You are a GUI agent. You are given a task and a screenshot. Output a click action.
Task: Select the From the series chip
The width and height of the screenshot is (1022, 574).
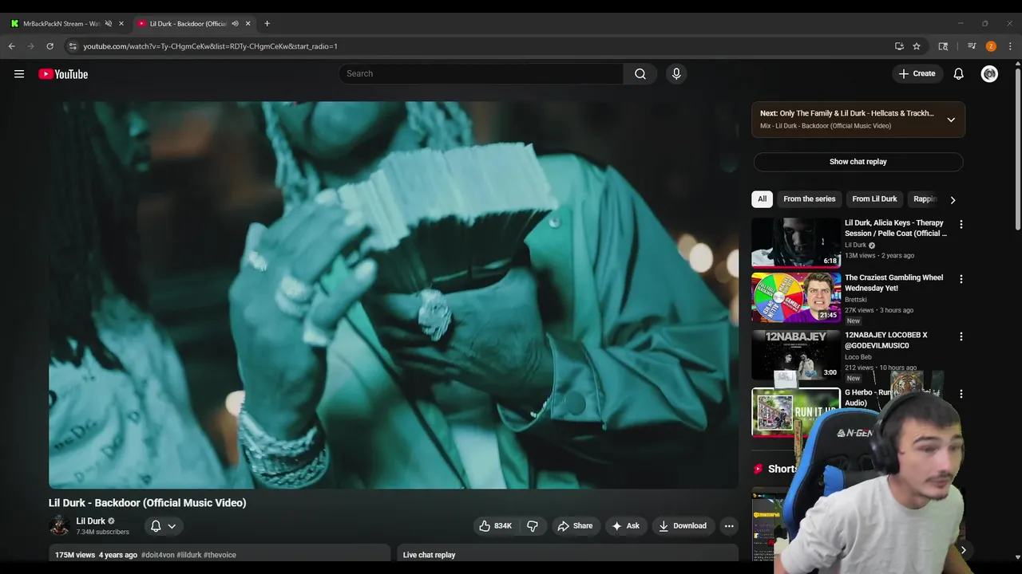tap(809, 199)
